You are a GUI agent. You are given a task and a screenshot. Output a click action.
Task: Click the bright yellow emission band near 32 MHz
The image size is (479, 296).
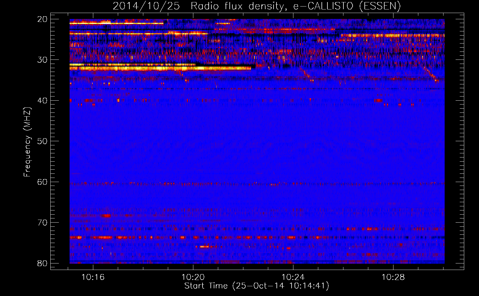(160, 68)
